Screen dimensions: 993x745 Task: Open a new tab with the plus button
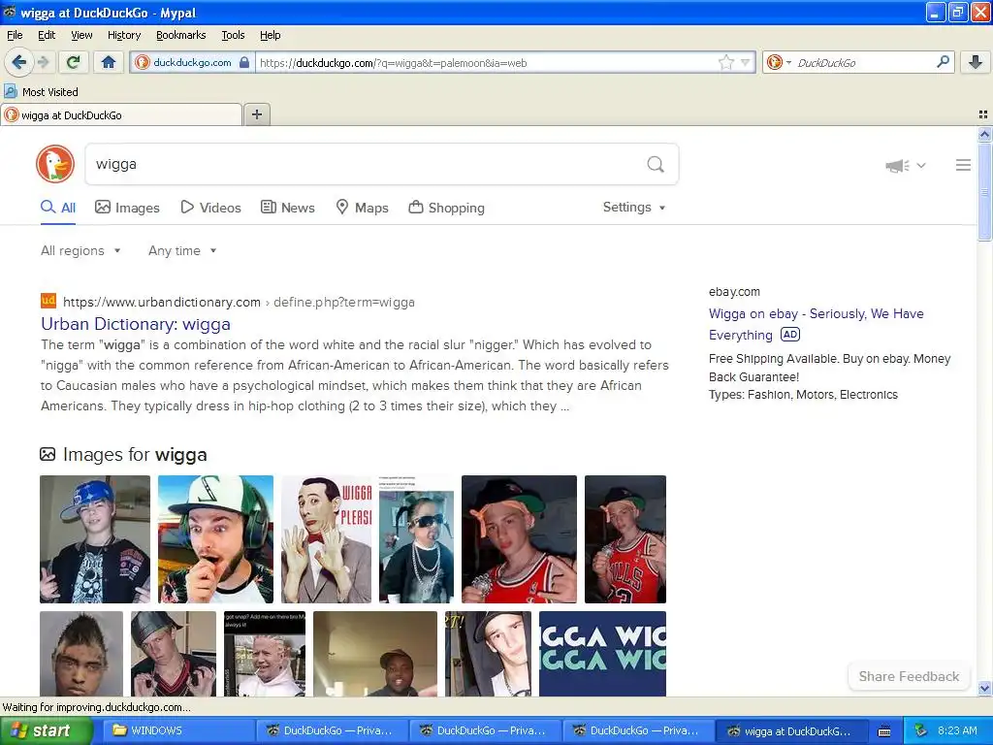[256, 114]
